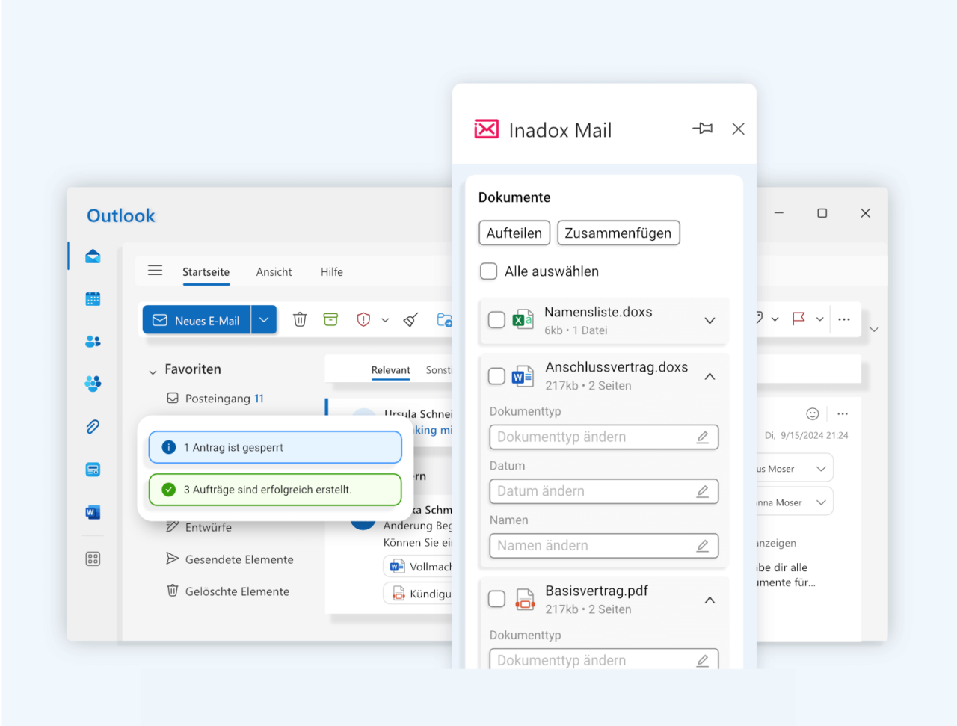
Task: Click the Aufteilen button
Action: tap(514, 233)
